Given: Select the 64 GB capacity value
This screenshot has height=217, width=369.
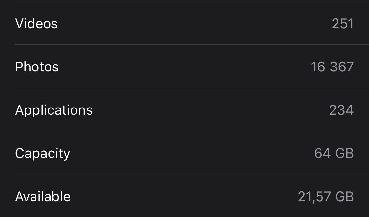Looking at the screenshot, I should [334, 153].
